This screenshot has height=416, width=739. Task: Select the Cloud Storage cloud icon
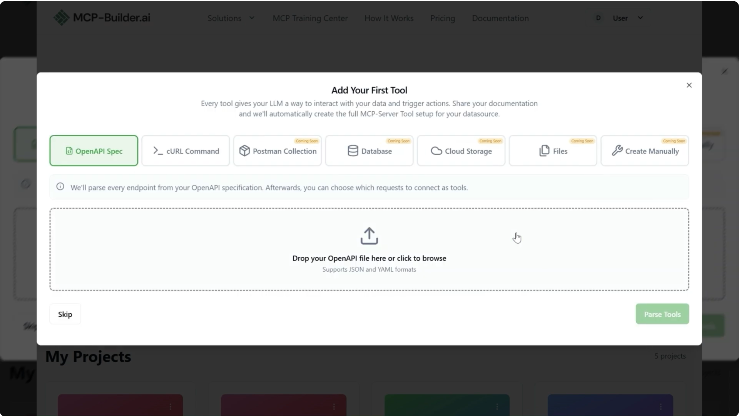coord(436,151)
